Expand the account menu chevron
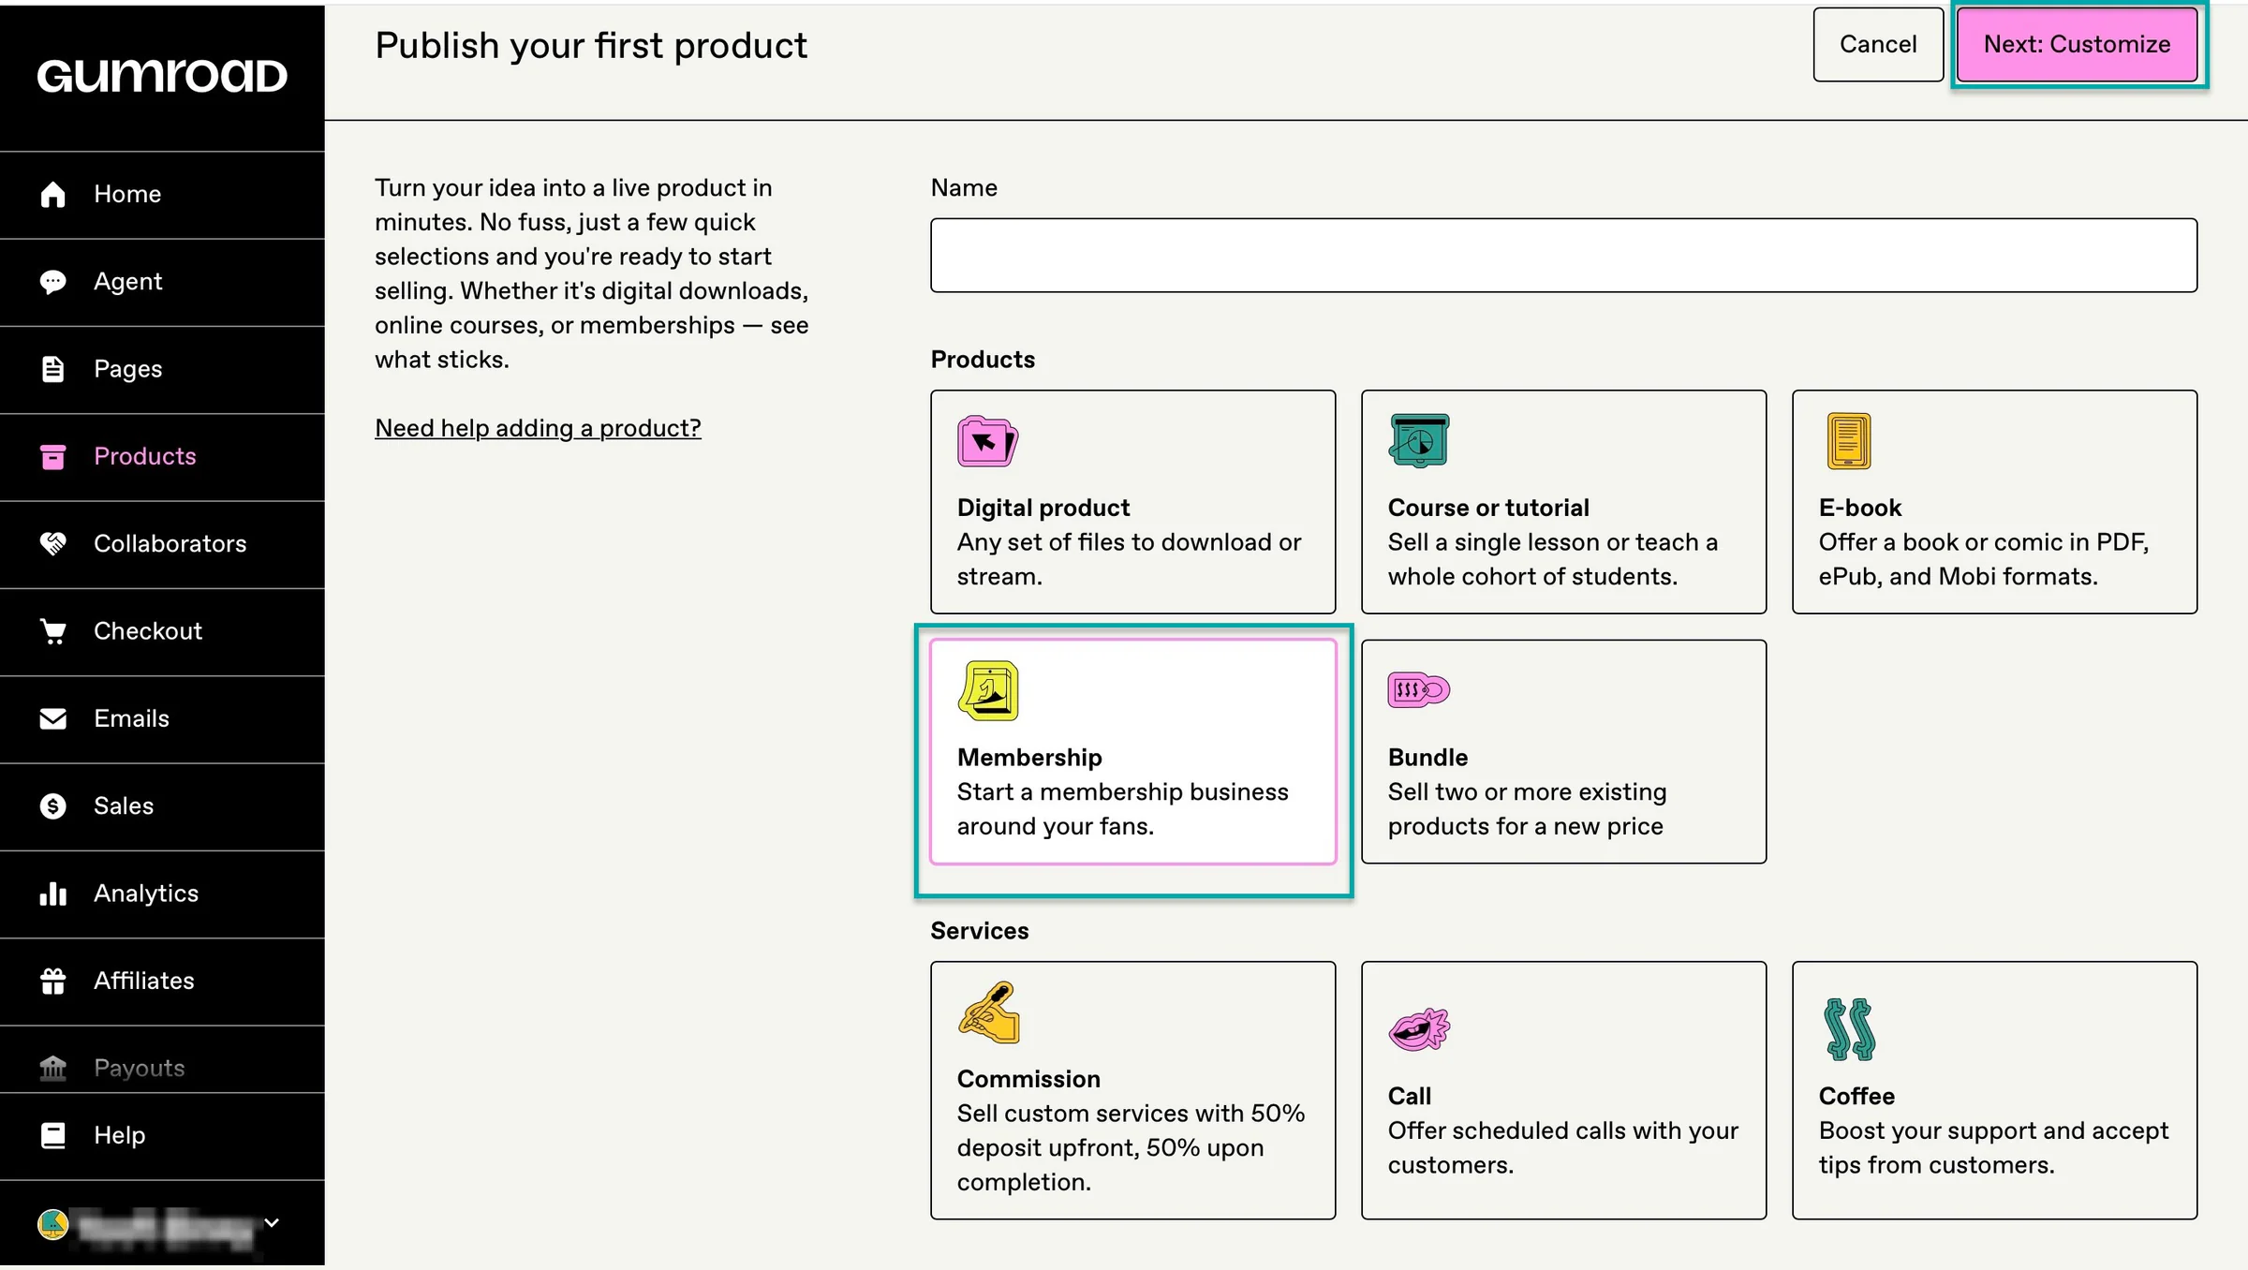 272,1223
